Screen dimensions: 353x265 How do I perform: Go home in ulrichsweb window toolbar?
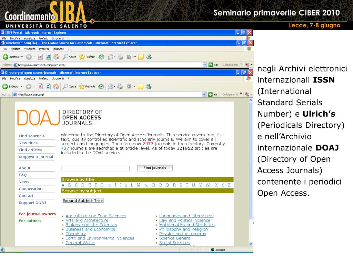pos(56,57)
